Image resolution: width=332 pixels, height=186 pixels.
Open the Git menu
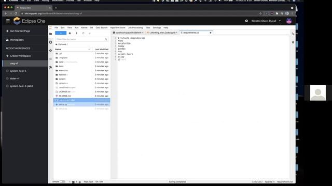click(x=91, y=27)
